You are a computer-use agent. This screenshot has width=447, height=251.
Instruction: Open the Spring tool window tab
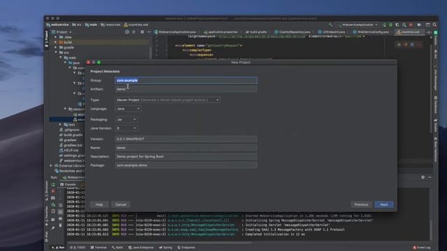166,248
